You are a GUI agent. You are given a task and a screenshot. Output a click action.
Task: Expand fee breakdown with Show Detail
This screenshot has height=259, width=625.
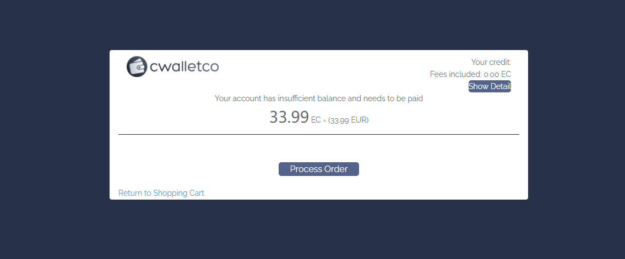490,86
